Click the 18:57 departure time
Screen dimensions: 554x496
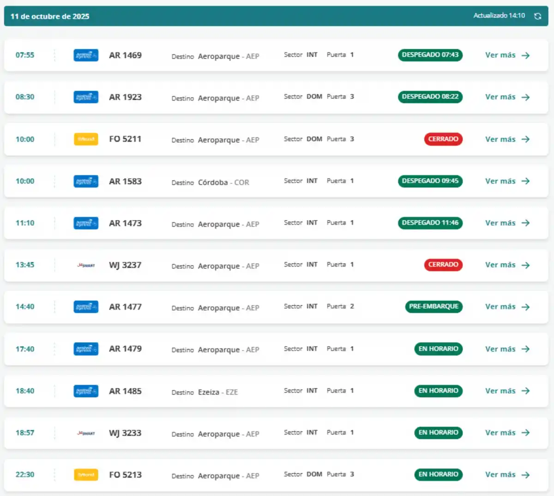25,433
